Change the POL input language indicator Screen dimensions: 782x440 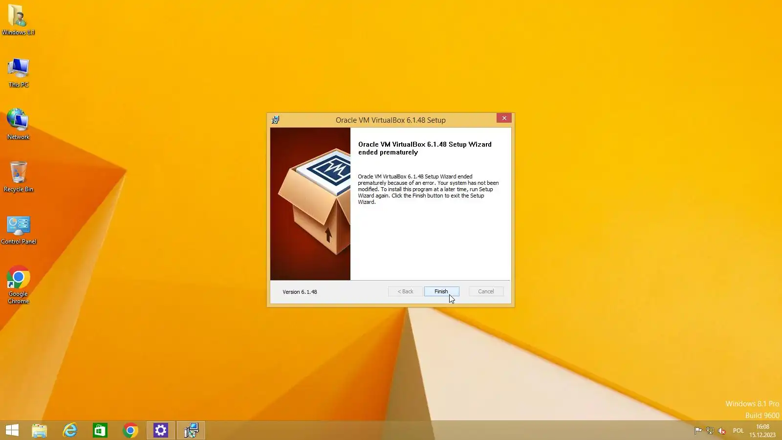point(738,431)
